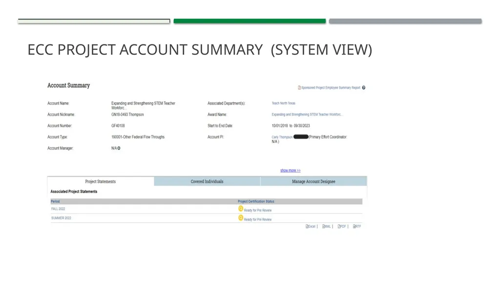
Task: Click the help question mark icon
Action: [x=363, y=87]
